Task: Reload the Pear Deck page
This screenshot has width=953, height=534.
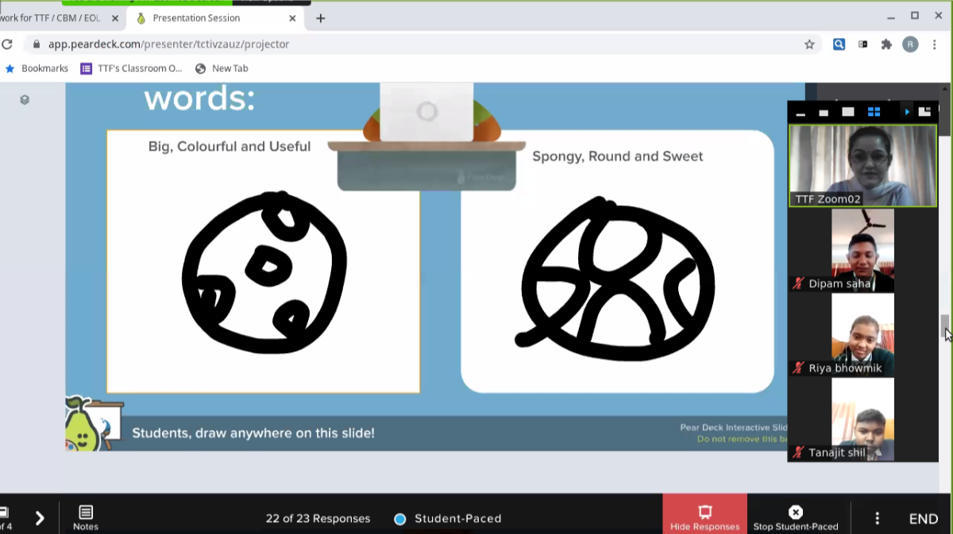Action: point(7,44)
